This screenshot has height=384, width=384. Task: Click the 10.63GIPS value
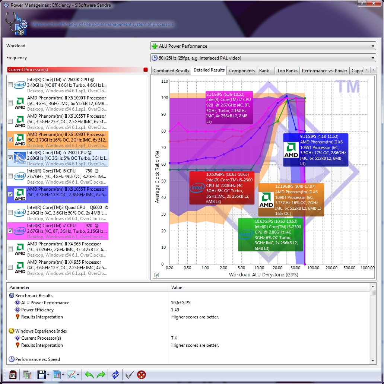181,303
